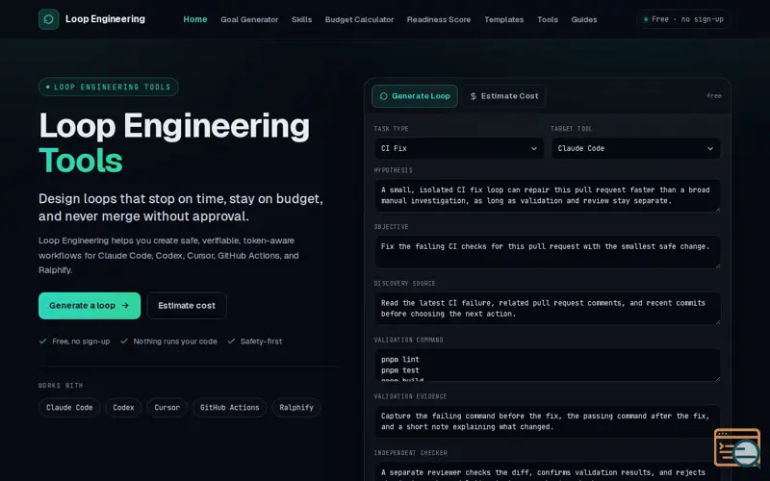Viewport: 770px width, 481px height.
Task: Click the floating terminal search widget icon
Action: (x=737, y=447)
